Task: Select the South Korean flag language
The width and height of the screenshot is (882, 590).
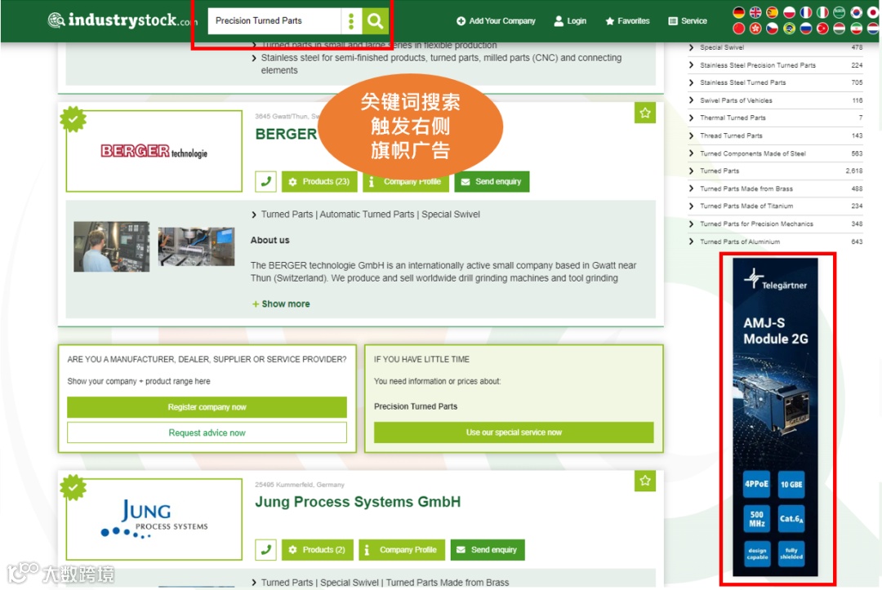Action: click(x=856, y=12)
